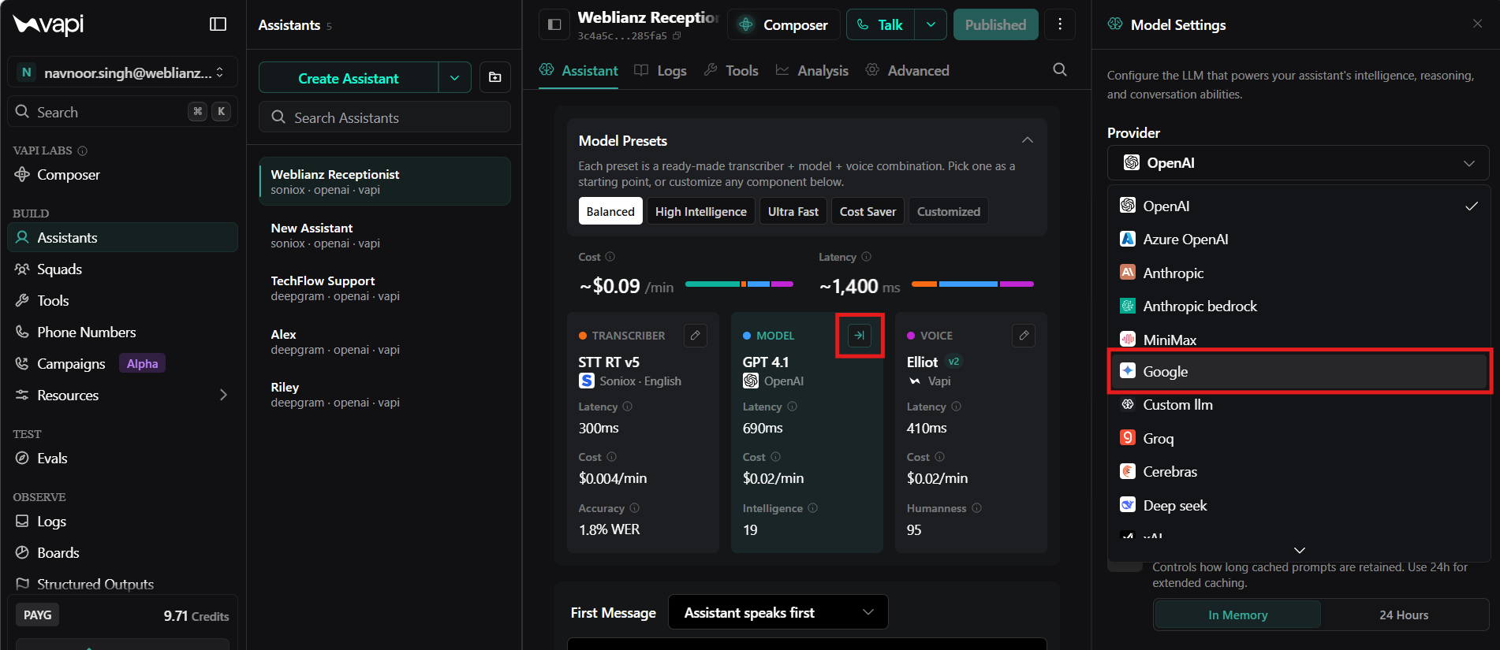Viewport: 1500px width, 650px height.
Task: Click the sidebar Search field
Action: pos(122,112)
